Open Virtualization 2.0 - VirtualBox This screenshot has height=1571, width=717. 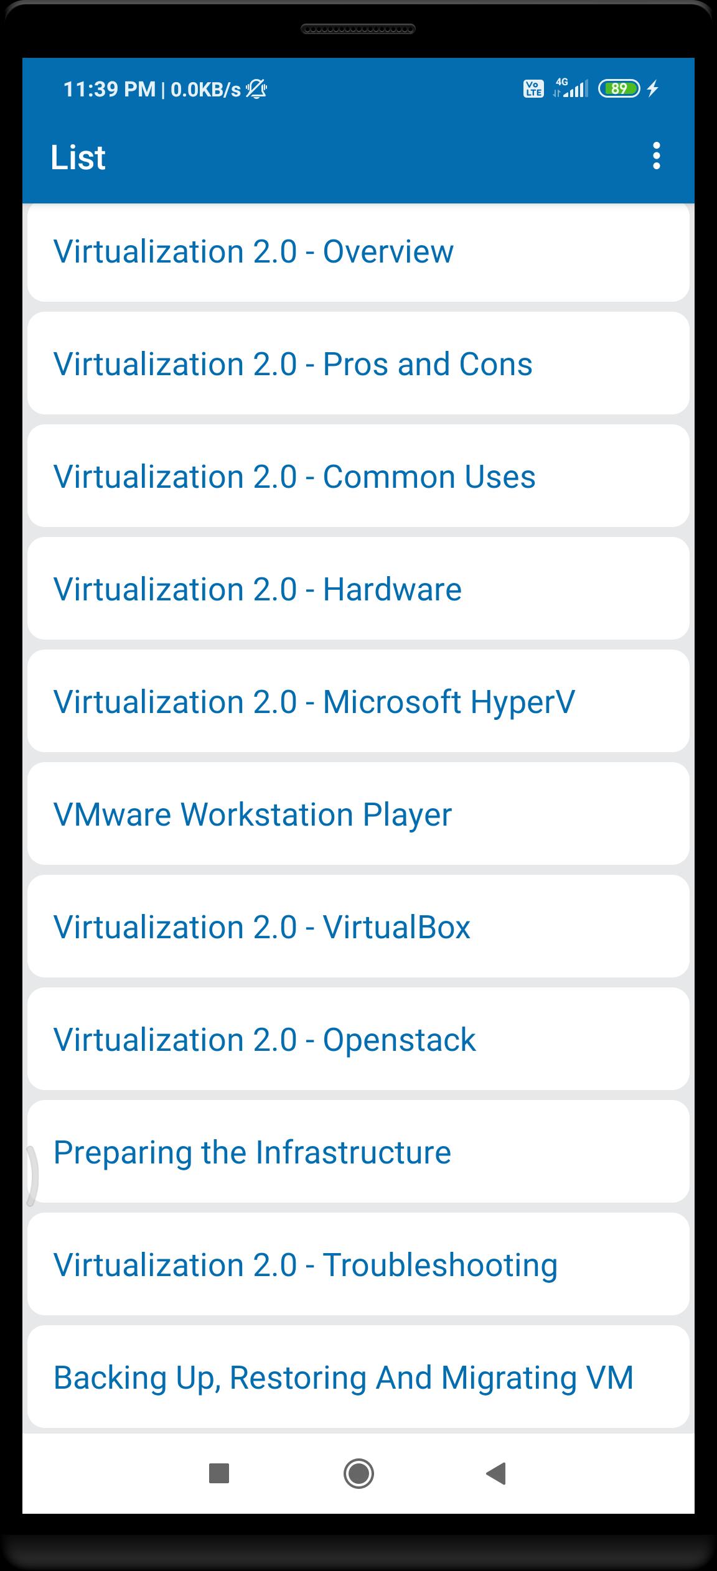(x=358, y=926)
